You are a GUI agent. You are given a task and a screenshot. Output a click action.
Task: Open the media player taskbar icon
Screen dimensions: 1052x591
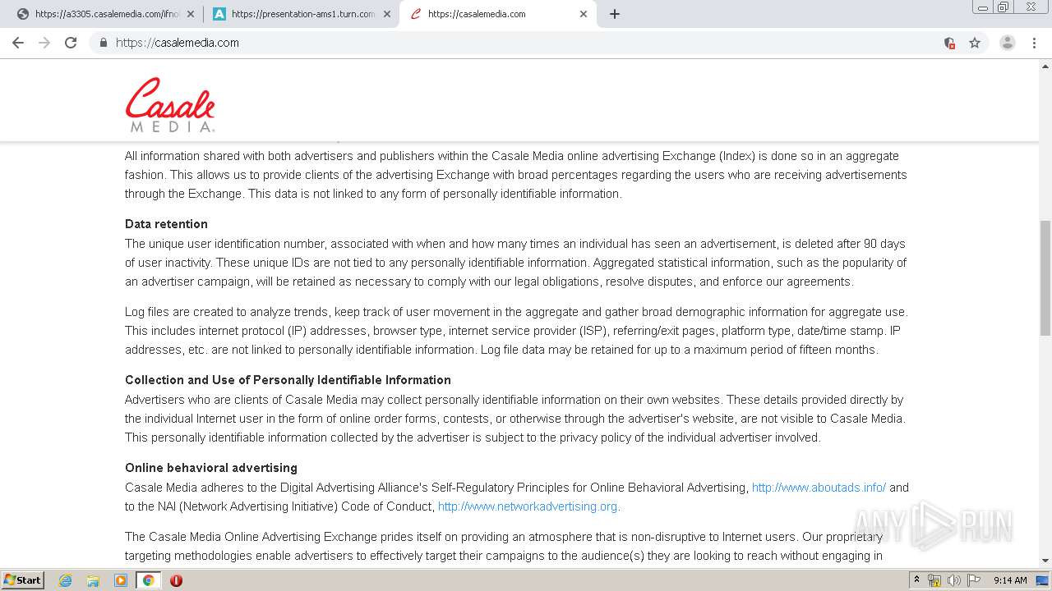(121, 580)
